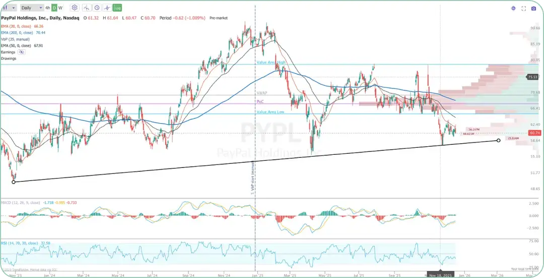Click the Earnings legend label
544x278 pixels.
(9, 52)
